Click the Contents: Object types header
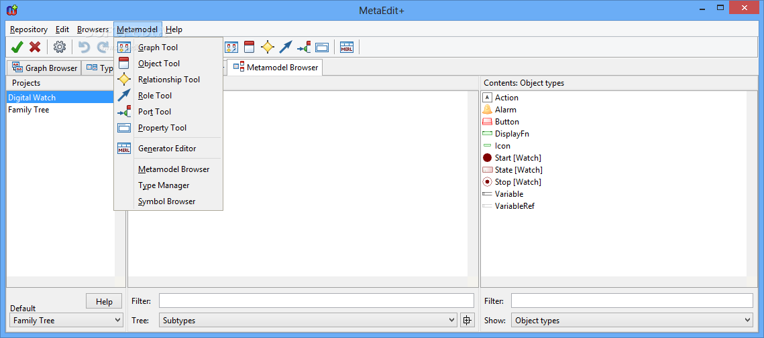This screenshot has height=338, width=764. [x=524, y=83]
